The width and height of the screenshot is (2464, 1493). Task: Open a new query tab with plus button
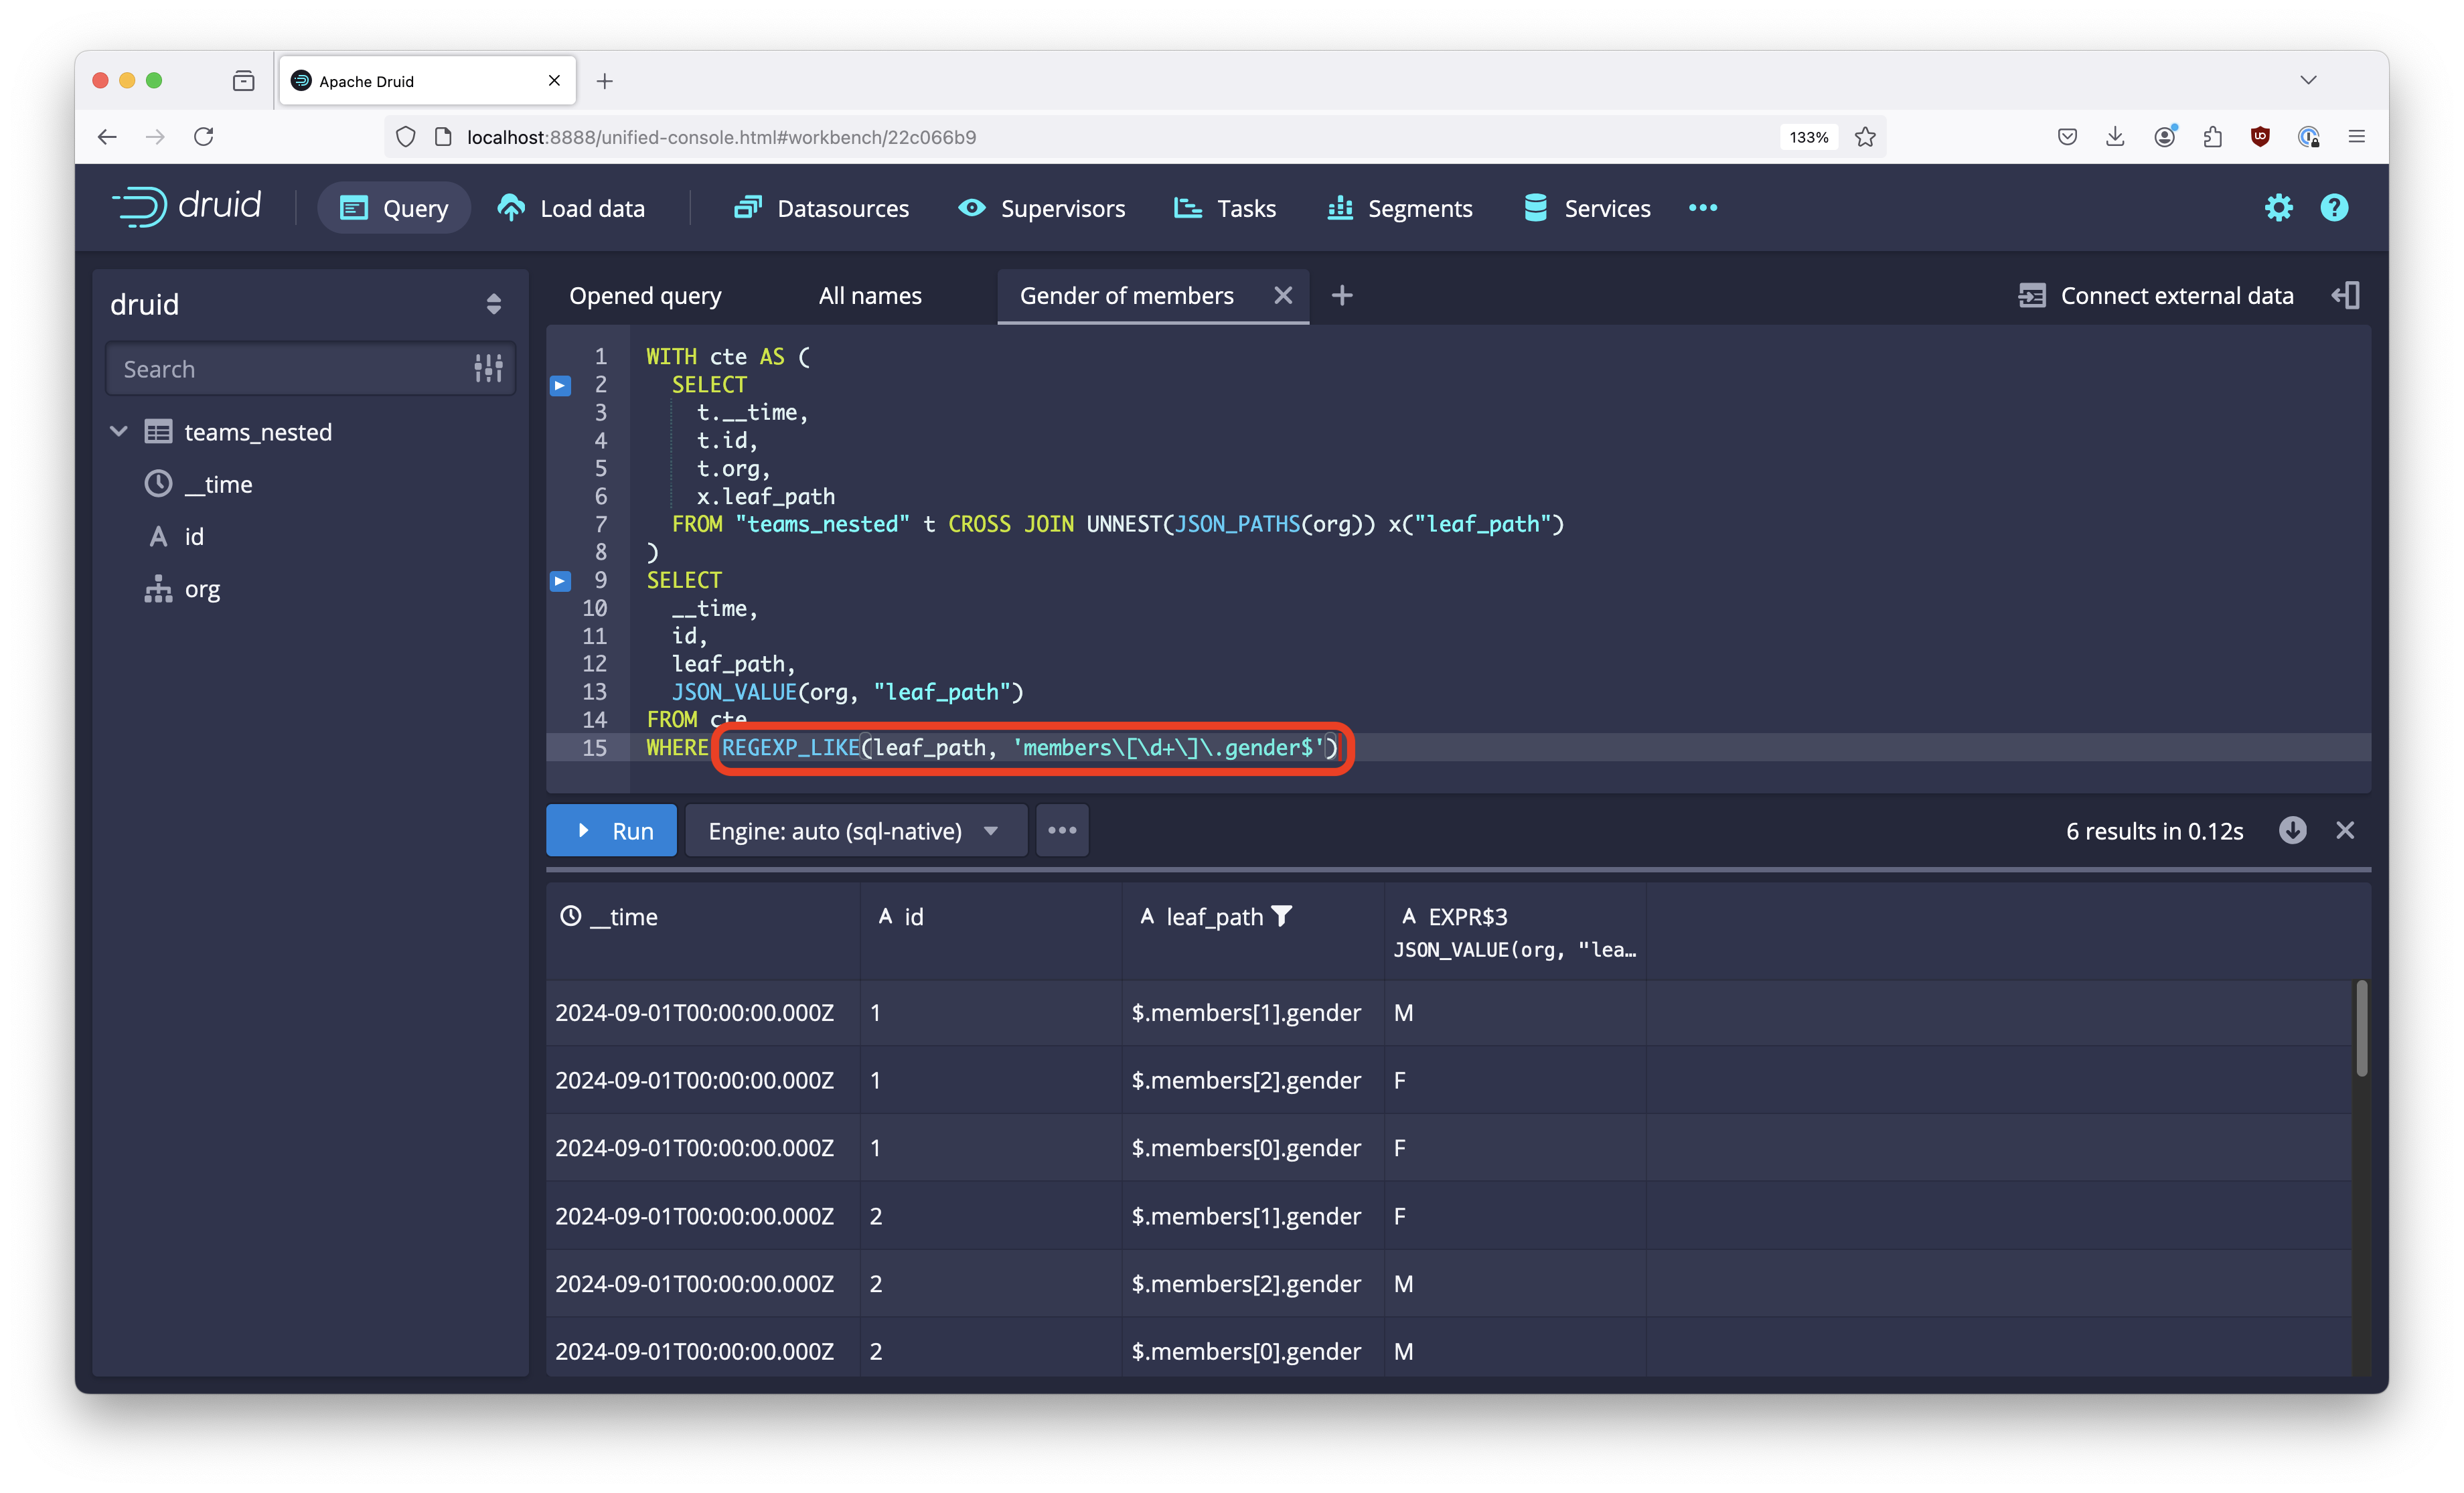[x=1341, y=295]
